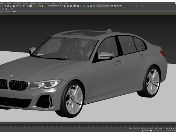Toggle the Layer Explorer
176x132 pixels.
coord(71,6)
